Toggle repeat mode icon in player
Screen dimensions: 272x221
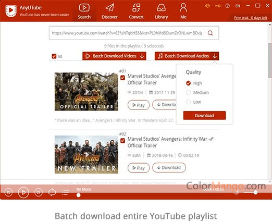52,192
